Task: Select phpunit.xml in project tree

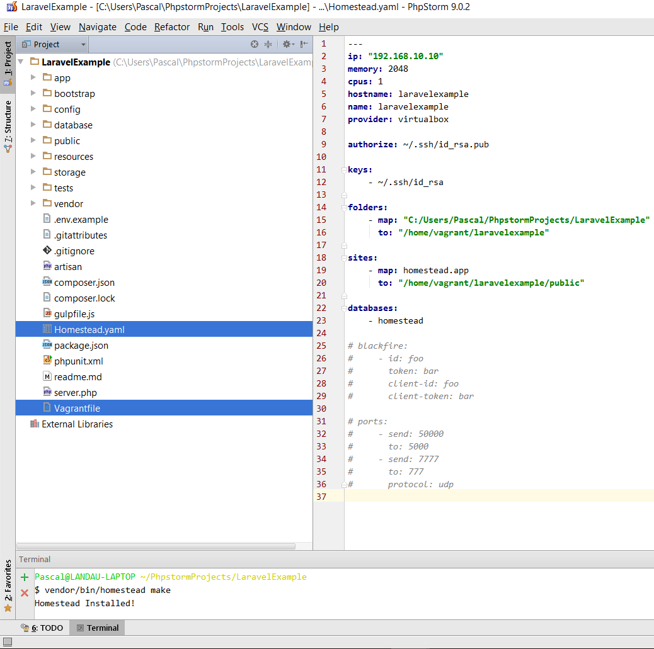Action: tap(164, 361)
